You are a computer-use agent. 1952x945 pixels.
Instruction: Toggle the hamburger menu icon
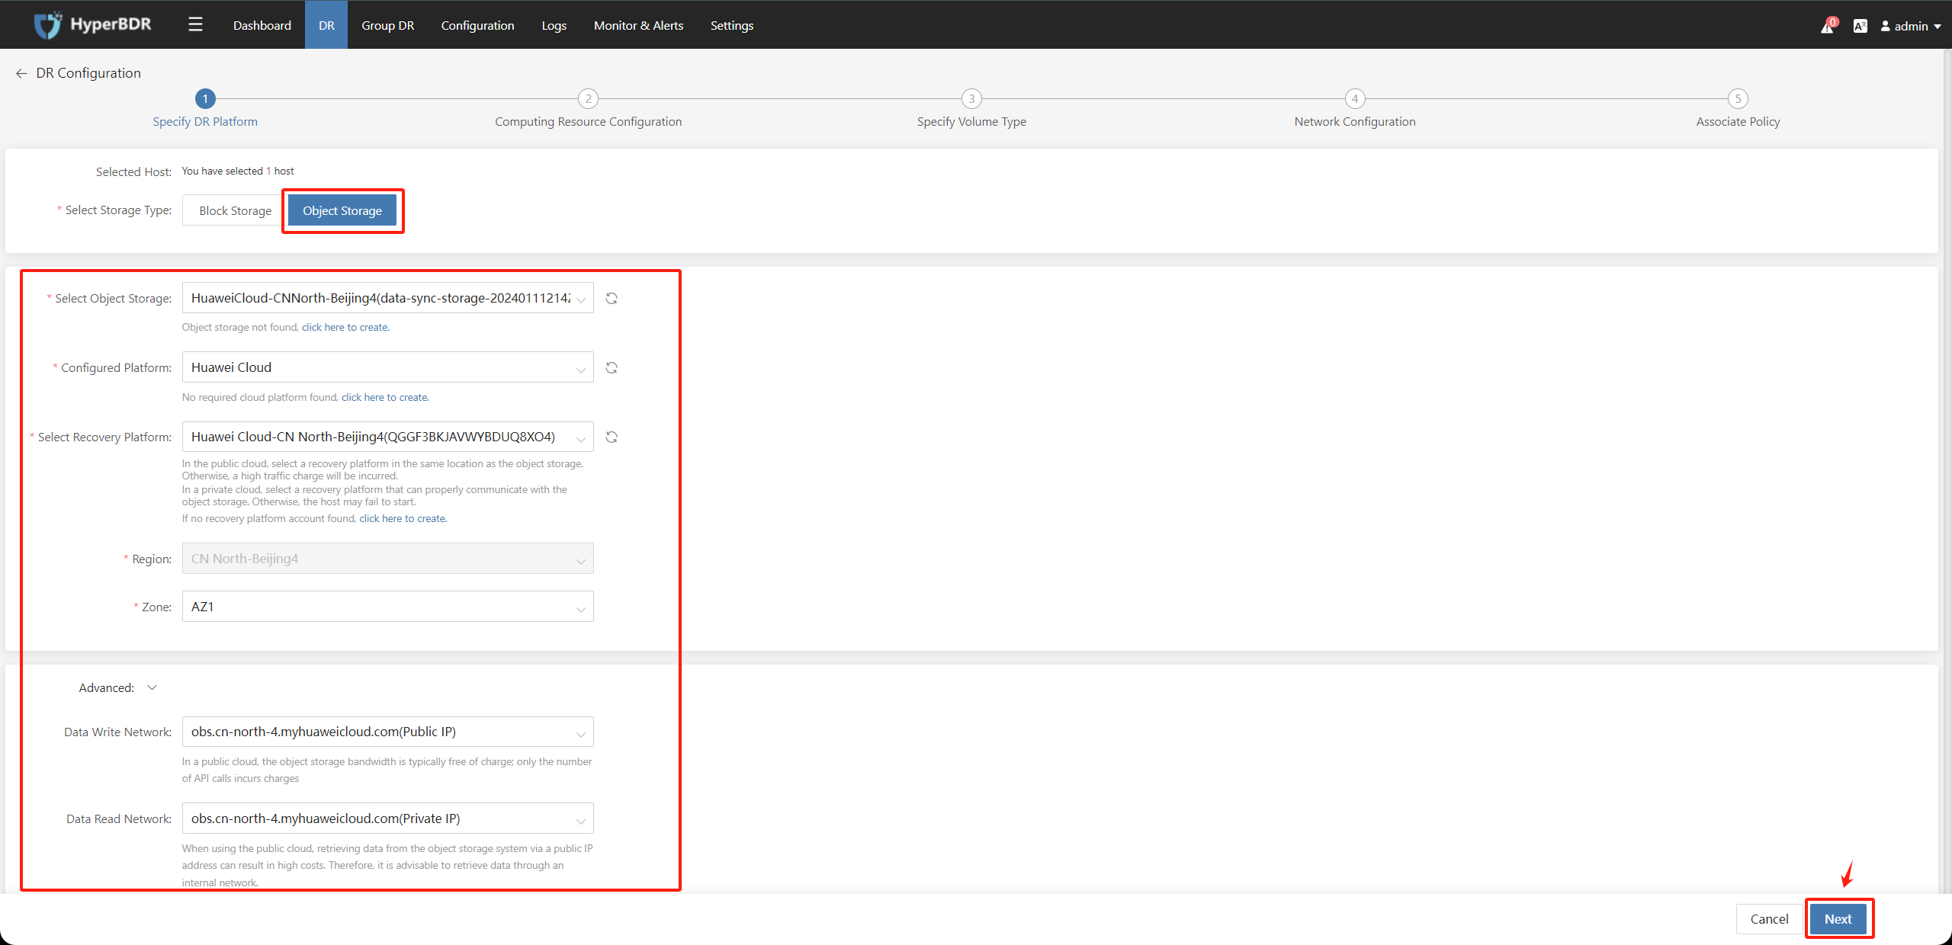pyautogui.click(x=195, y=25)
